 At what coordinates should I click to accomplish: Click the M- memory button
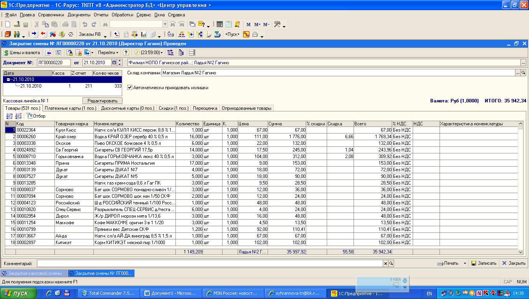[266, 24]
